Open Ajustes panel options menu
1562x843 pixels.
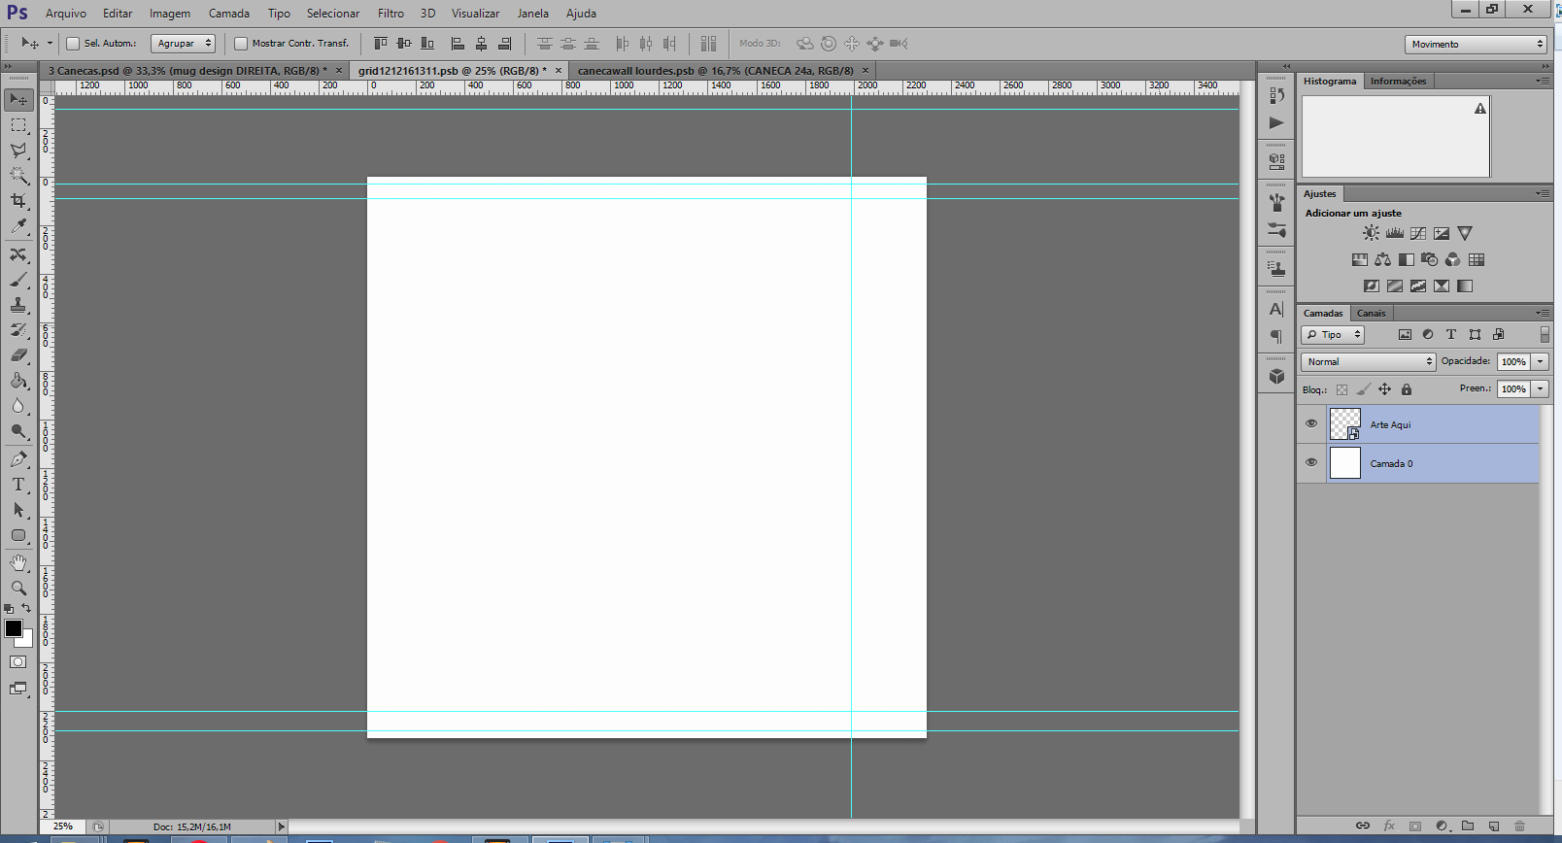(x=1543, y=193)
